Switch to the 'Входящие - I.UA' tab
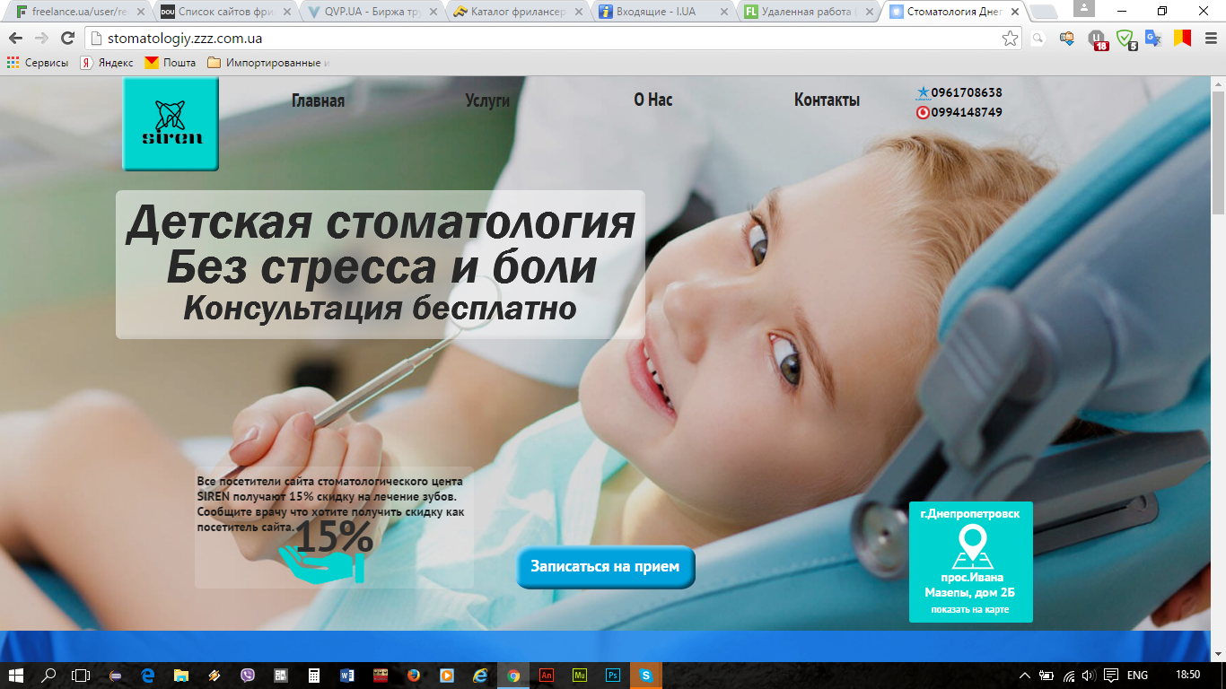 pyautogui.click(x=663, y=12)
